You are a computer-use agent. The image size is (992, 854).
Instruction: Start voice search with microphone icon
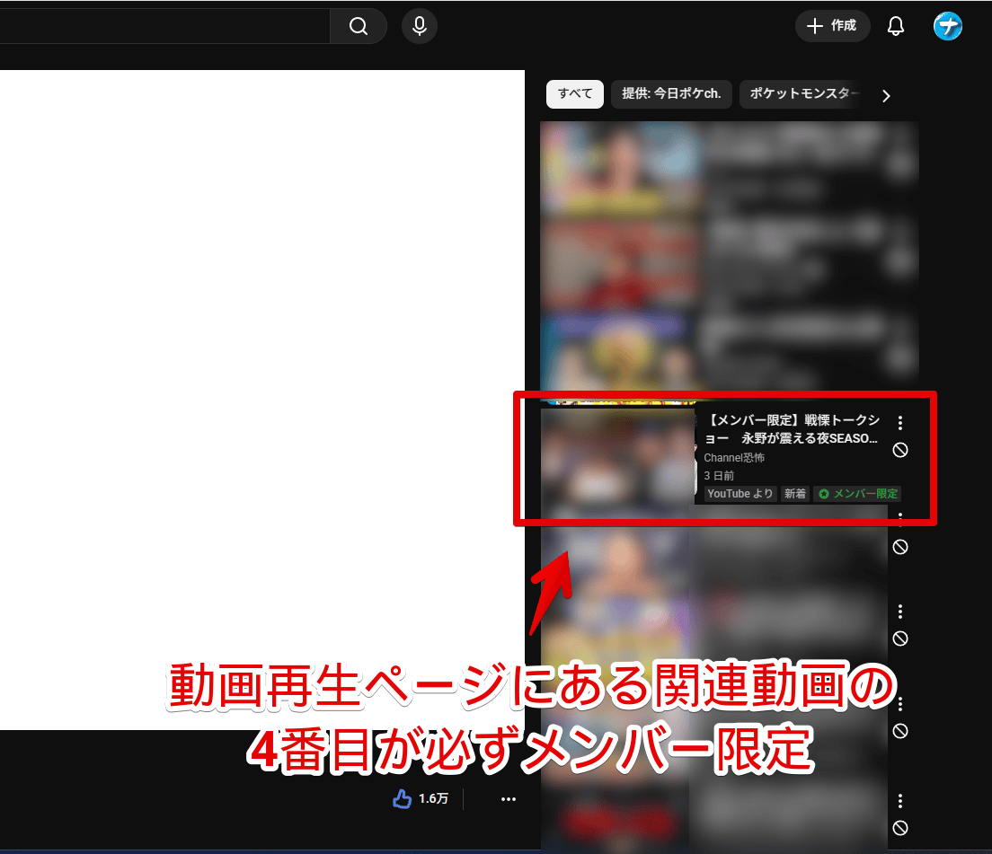click(x=419, y=26)
